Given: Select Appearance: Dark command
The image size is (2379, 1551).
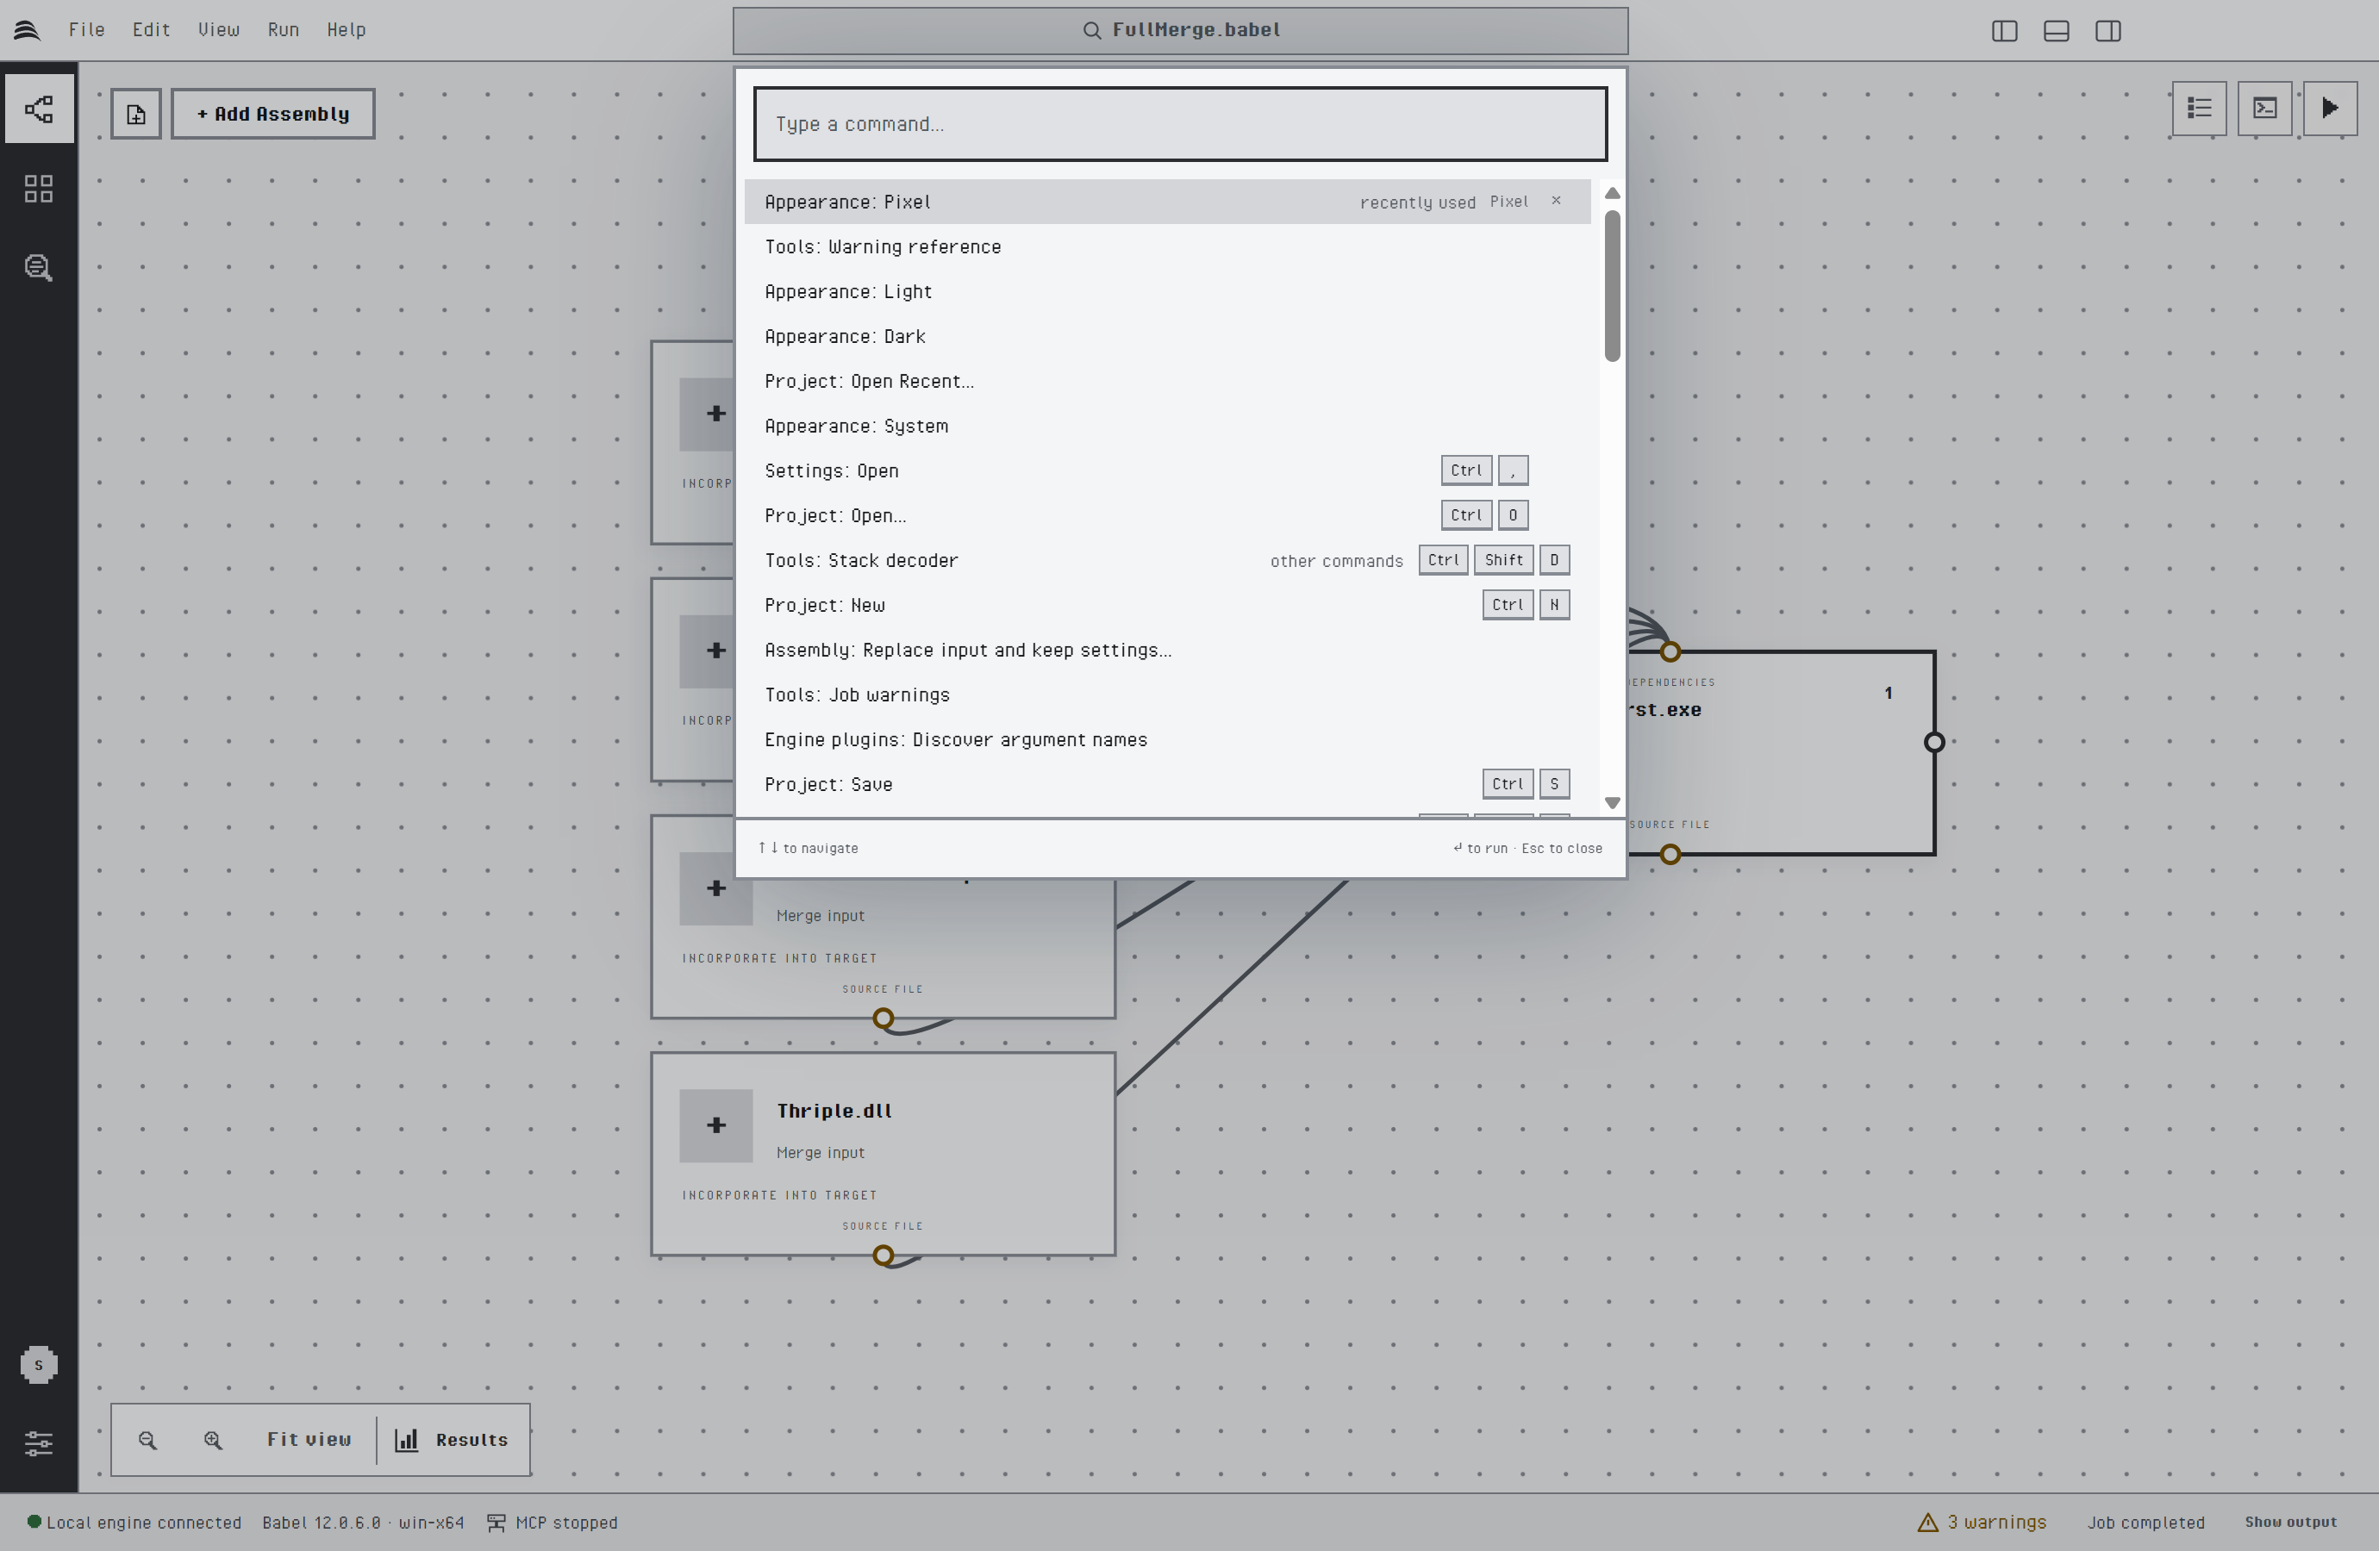Looking at the screenshot, I should 1167,337.
